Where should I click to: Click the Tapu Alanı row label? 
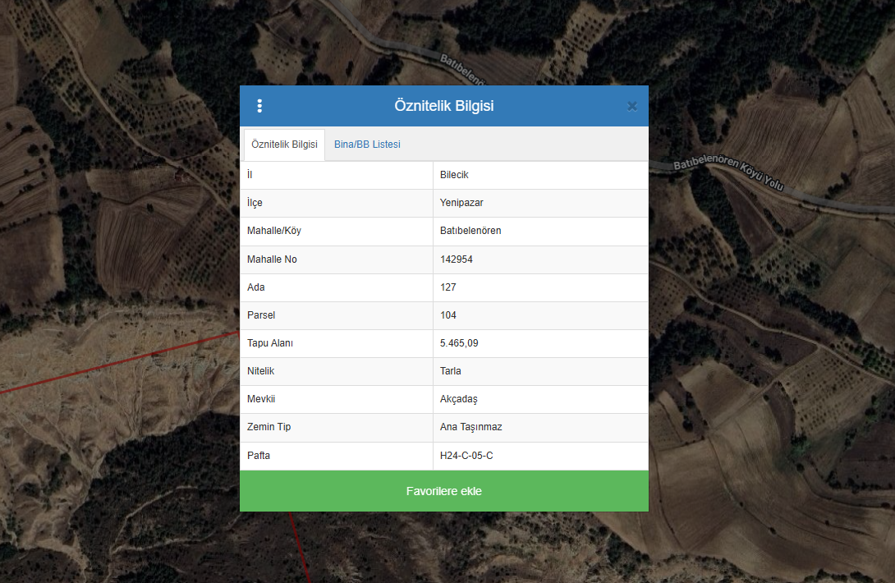(x=270, y=343)
